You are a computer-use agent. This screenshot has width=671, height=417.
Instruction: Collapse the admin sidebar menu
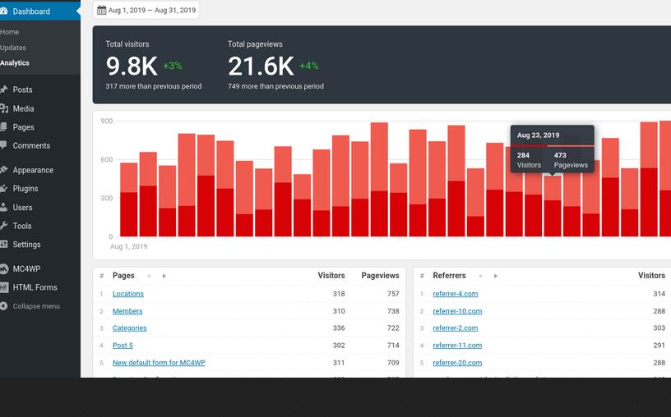(x=35, y=306)
